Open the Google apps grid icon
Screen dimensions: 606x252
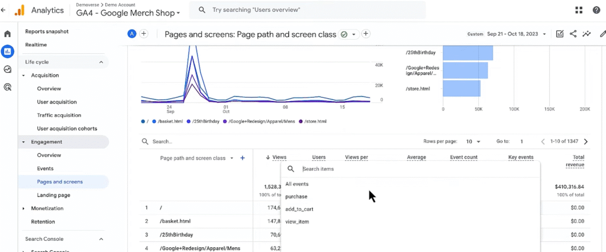click(579, 10)
